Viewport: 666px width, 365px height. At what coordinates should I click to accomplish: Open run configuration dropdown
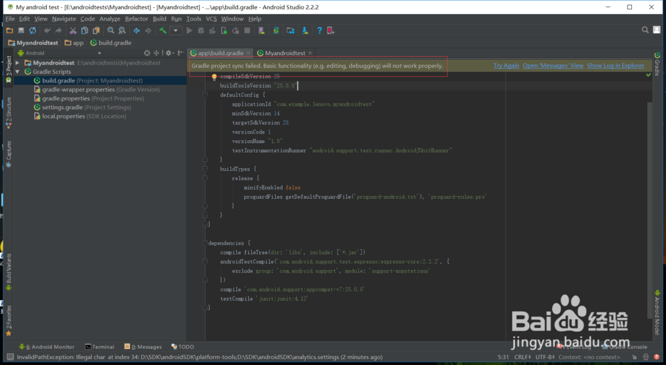tap(175, 31)
